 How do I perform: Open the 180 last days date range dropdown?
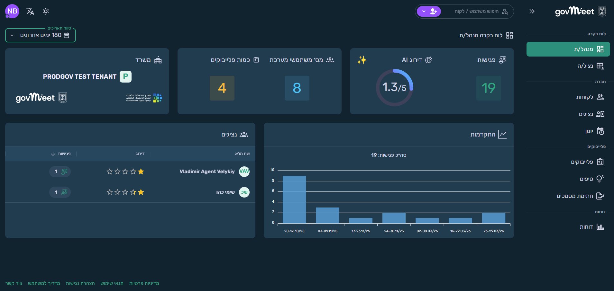41,35
